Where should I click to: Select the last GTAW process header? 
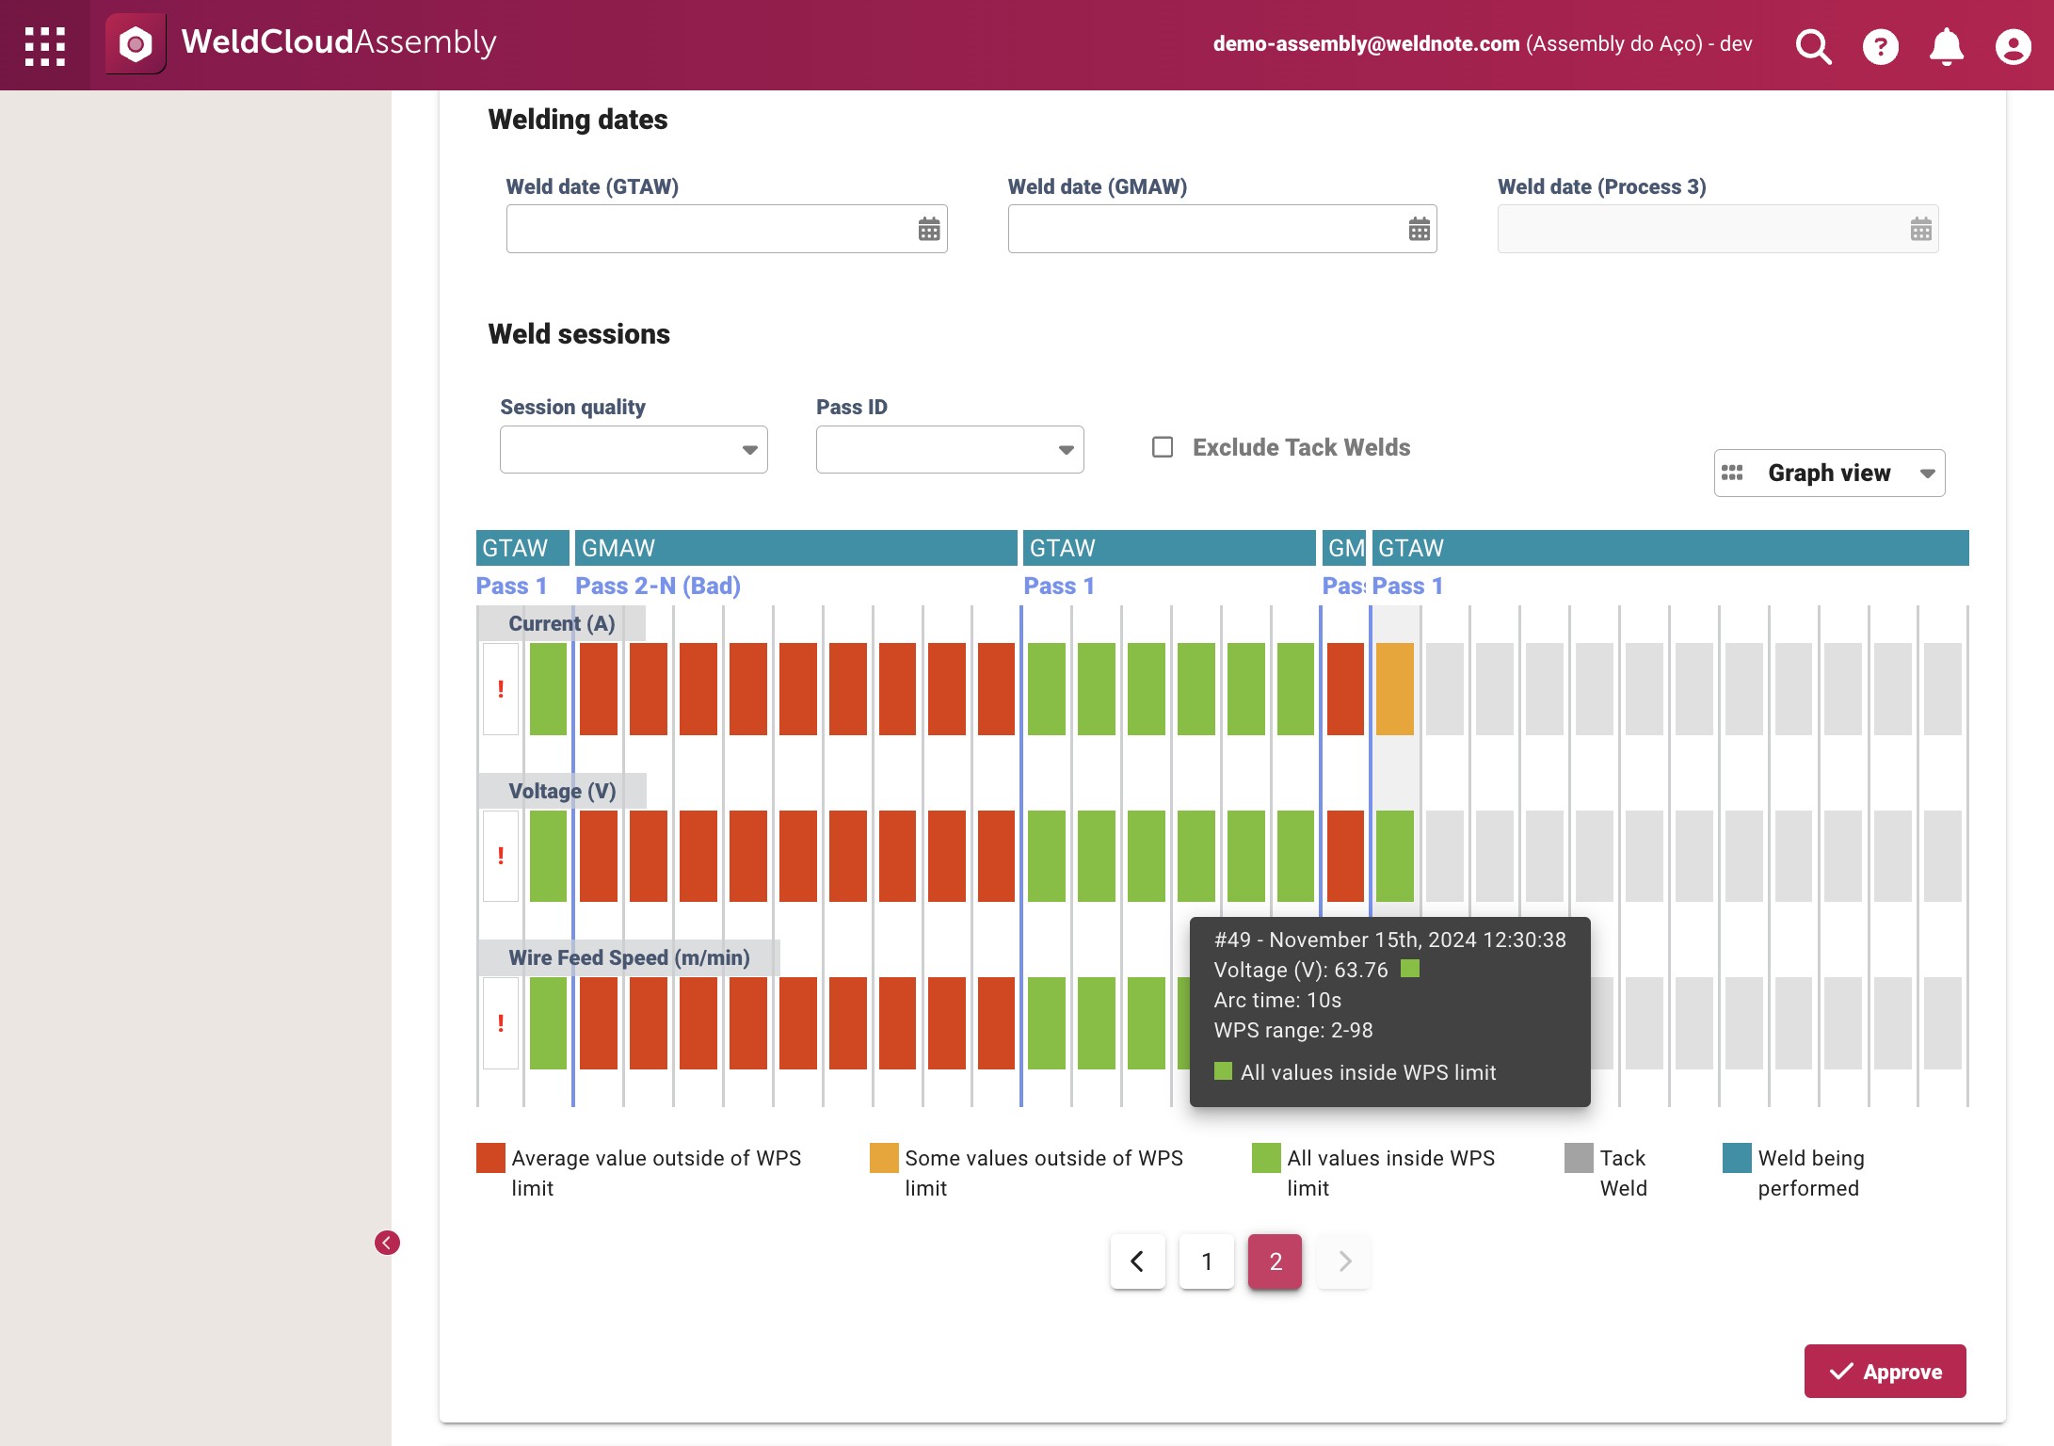coord(1670,548)
